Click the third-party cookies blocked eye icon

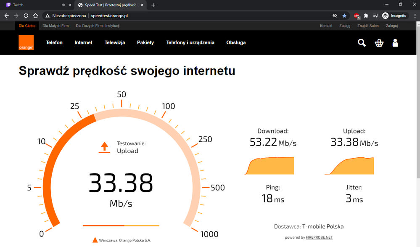(x=335, y=16)
